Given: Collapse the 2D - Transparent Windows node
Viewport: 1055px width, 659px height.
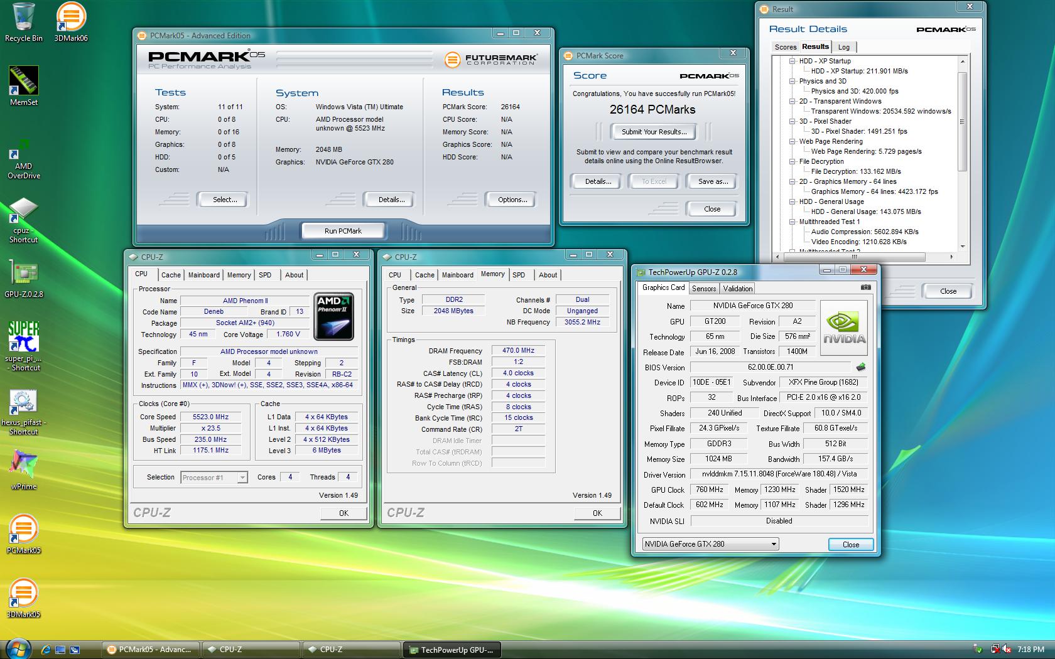Looking at the screenshot, I should tap(793, 101).
